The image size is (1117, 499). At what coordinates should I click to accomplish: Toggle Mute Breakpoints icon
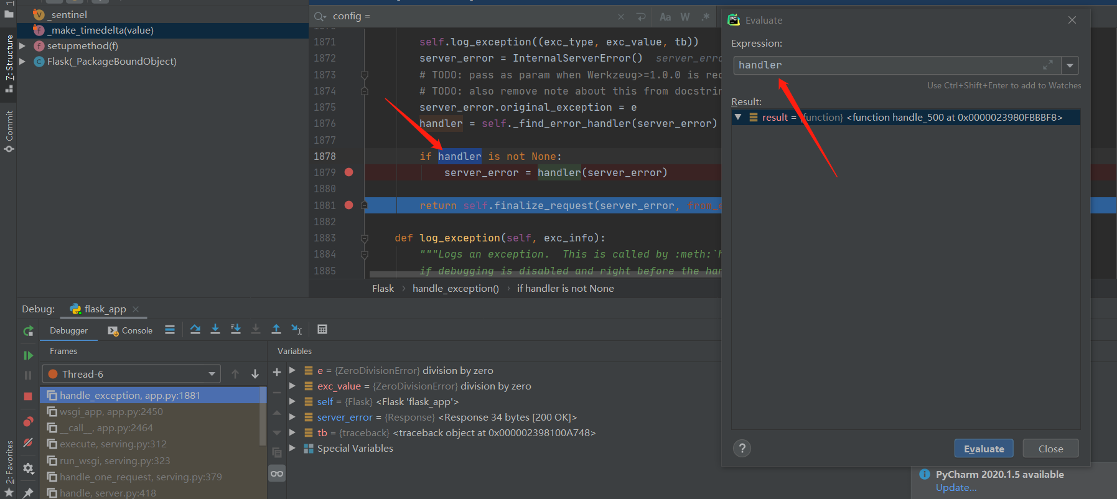(28, 443)
